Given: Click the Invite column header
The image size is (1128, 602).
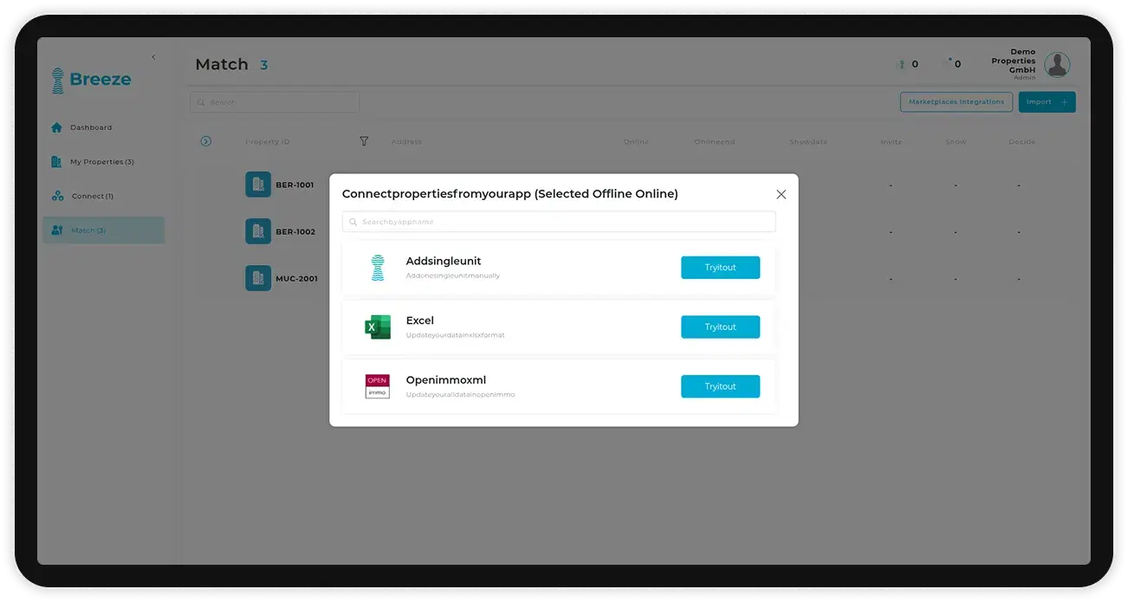Looking at the screenshot, I should (x=891, y=142).
